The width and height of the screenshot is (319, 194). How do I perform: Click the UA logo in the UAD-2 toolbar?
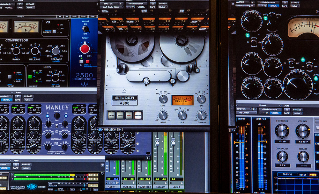[x=100, y=129]
